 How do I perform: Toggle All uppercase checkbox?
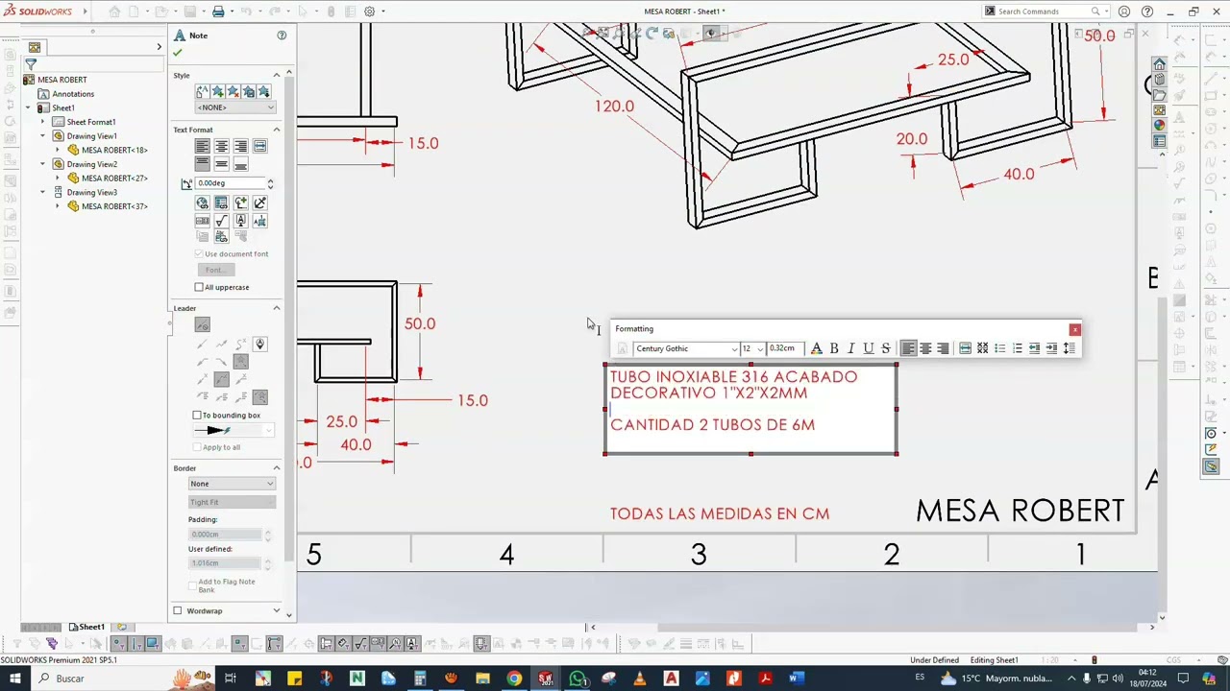coord(199,287)
